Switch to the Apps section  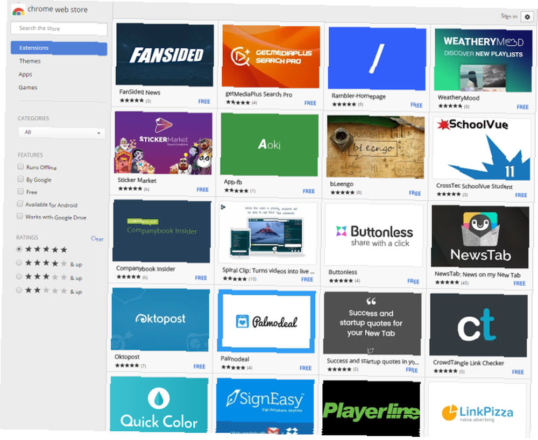click(25, 74)
